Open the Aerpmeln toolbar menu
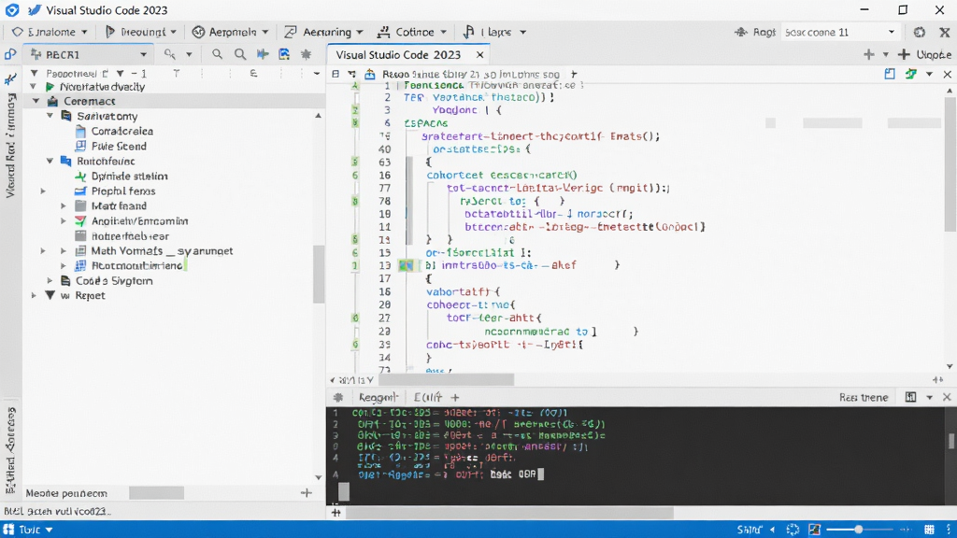The height and width of the screenshot is (538, 957). (230, 32)
